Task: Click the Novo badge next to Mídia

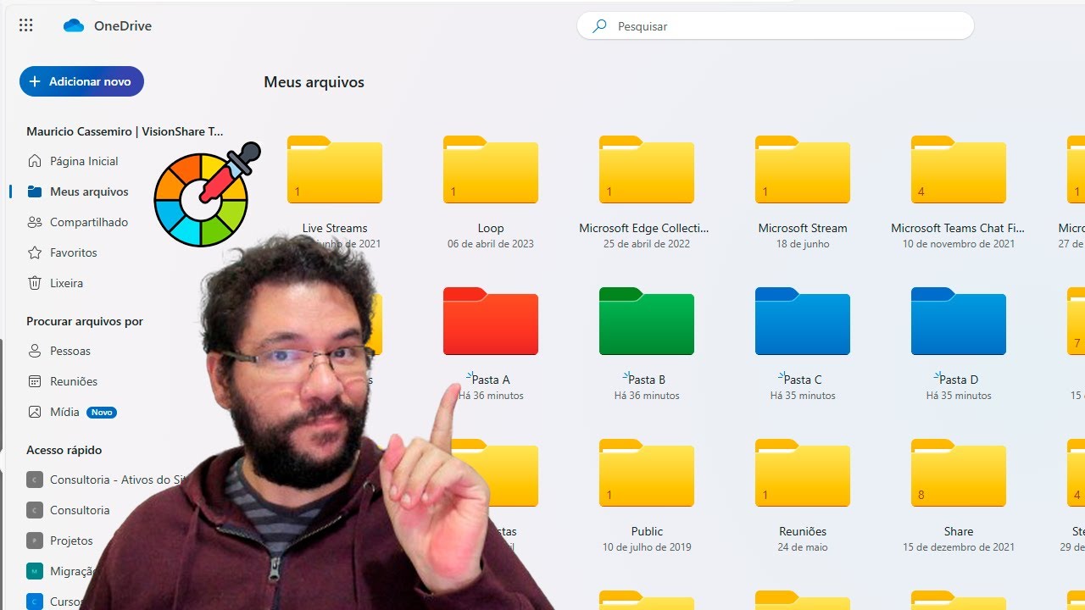Action: 102,413
